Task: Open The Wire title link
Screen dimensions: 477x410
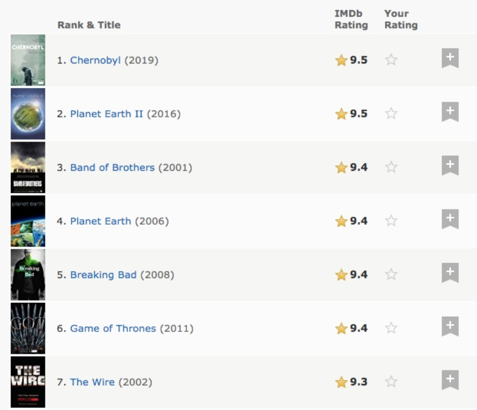Action: [x=92, y=382]
